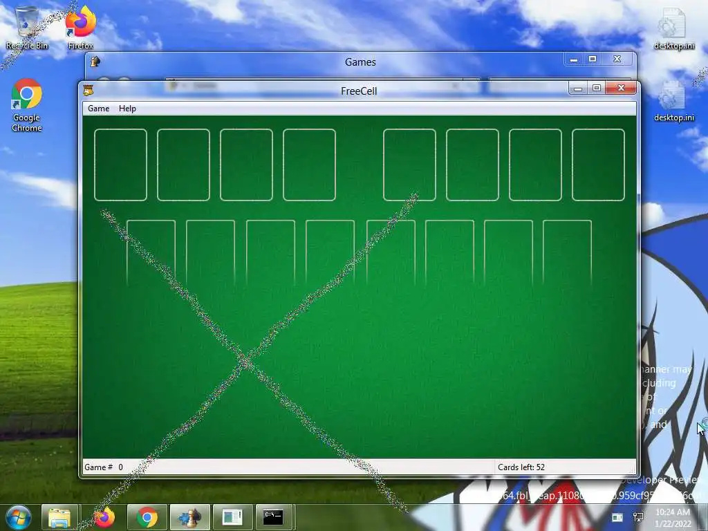Select the upper desktop.ini file icon

(x=673, y=28)
